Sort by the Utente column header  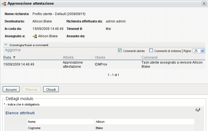coord(100,58)
